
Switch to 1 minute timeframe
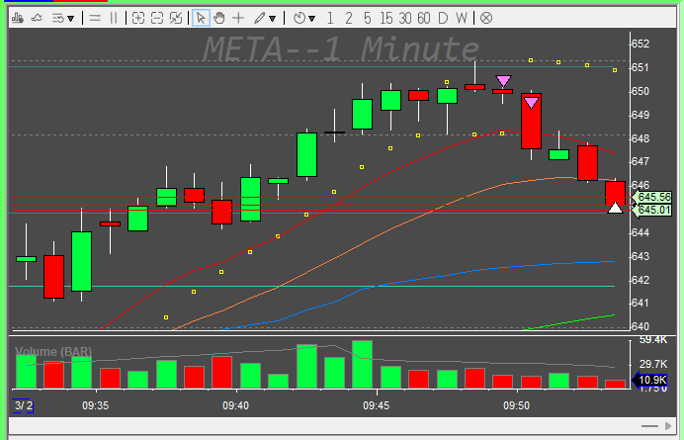(x=330, y=19)
